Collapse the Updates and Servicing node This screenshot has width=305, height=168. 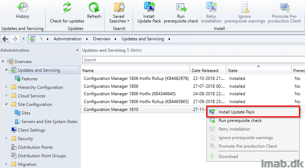point(6,70)
